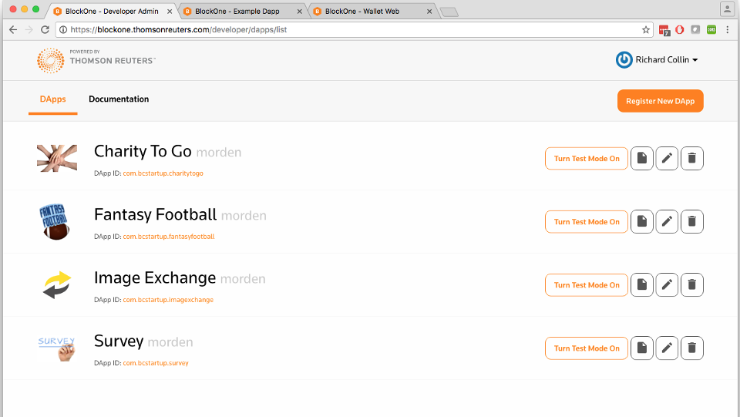Viewport: 740px width, 417px height.
Task: Switch to BlockOne - Example Dapp browser tab
Action: pyautogui.click(x=242, y=12)
